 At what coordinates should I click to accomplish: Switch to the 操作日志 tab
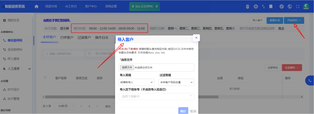click(102, 38)
